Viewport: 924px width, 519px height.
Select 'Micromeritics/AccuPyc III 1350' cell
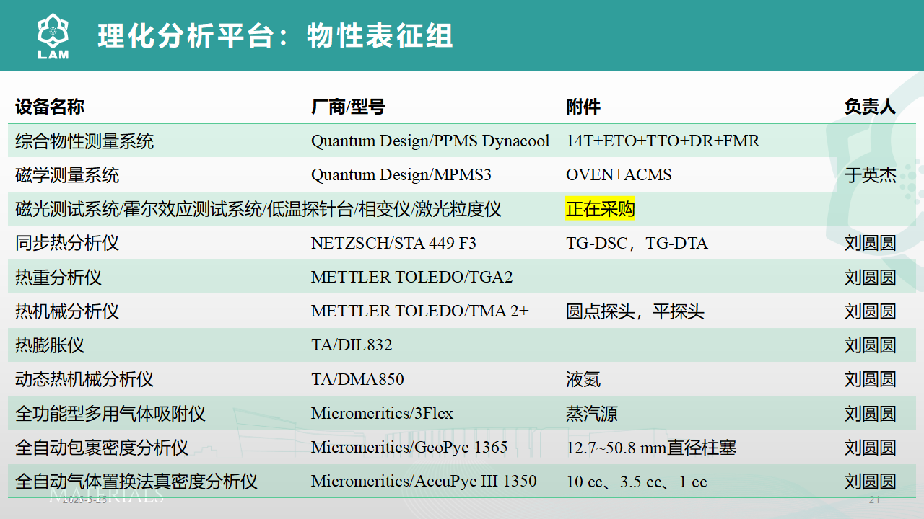424,482
